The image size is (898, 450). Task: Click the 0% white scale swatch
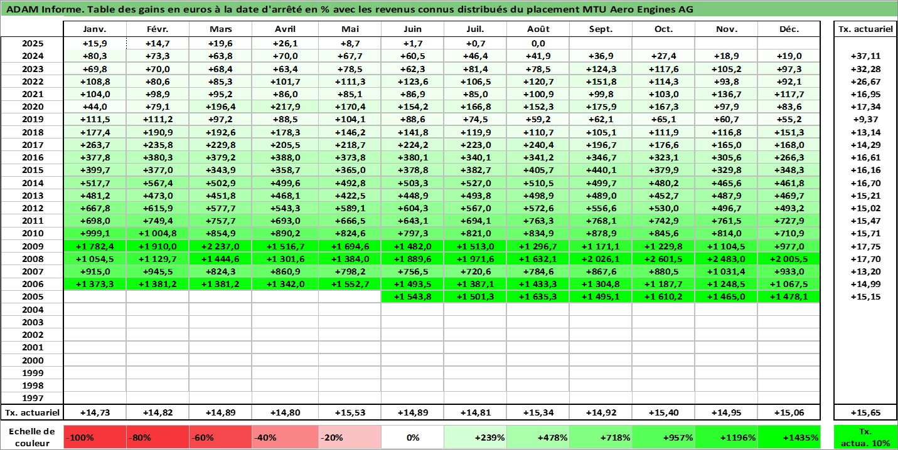412,437
